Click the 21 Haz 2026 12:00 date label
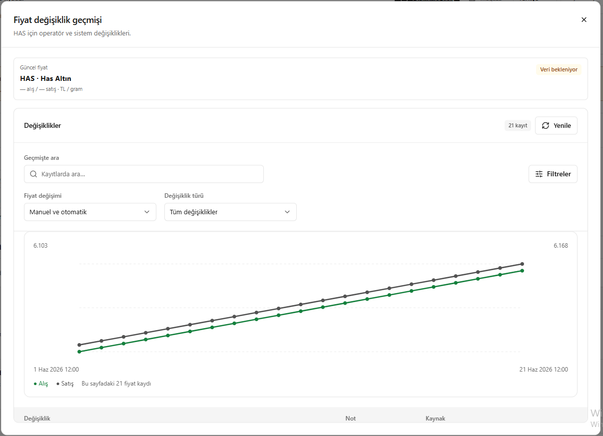603x436 pixels. tap(544, 370)
